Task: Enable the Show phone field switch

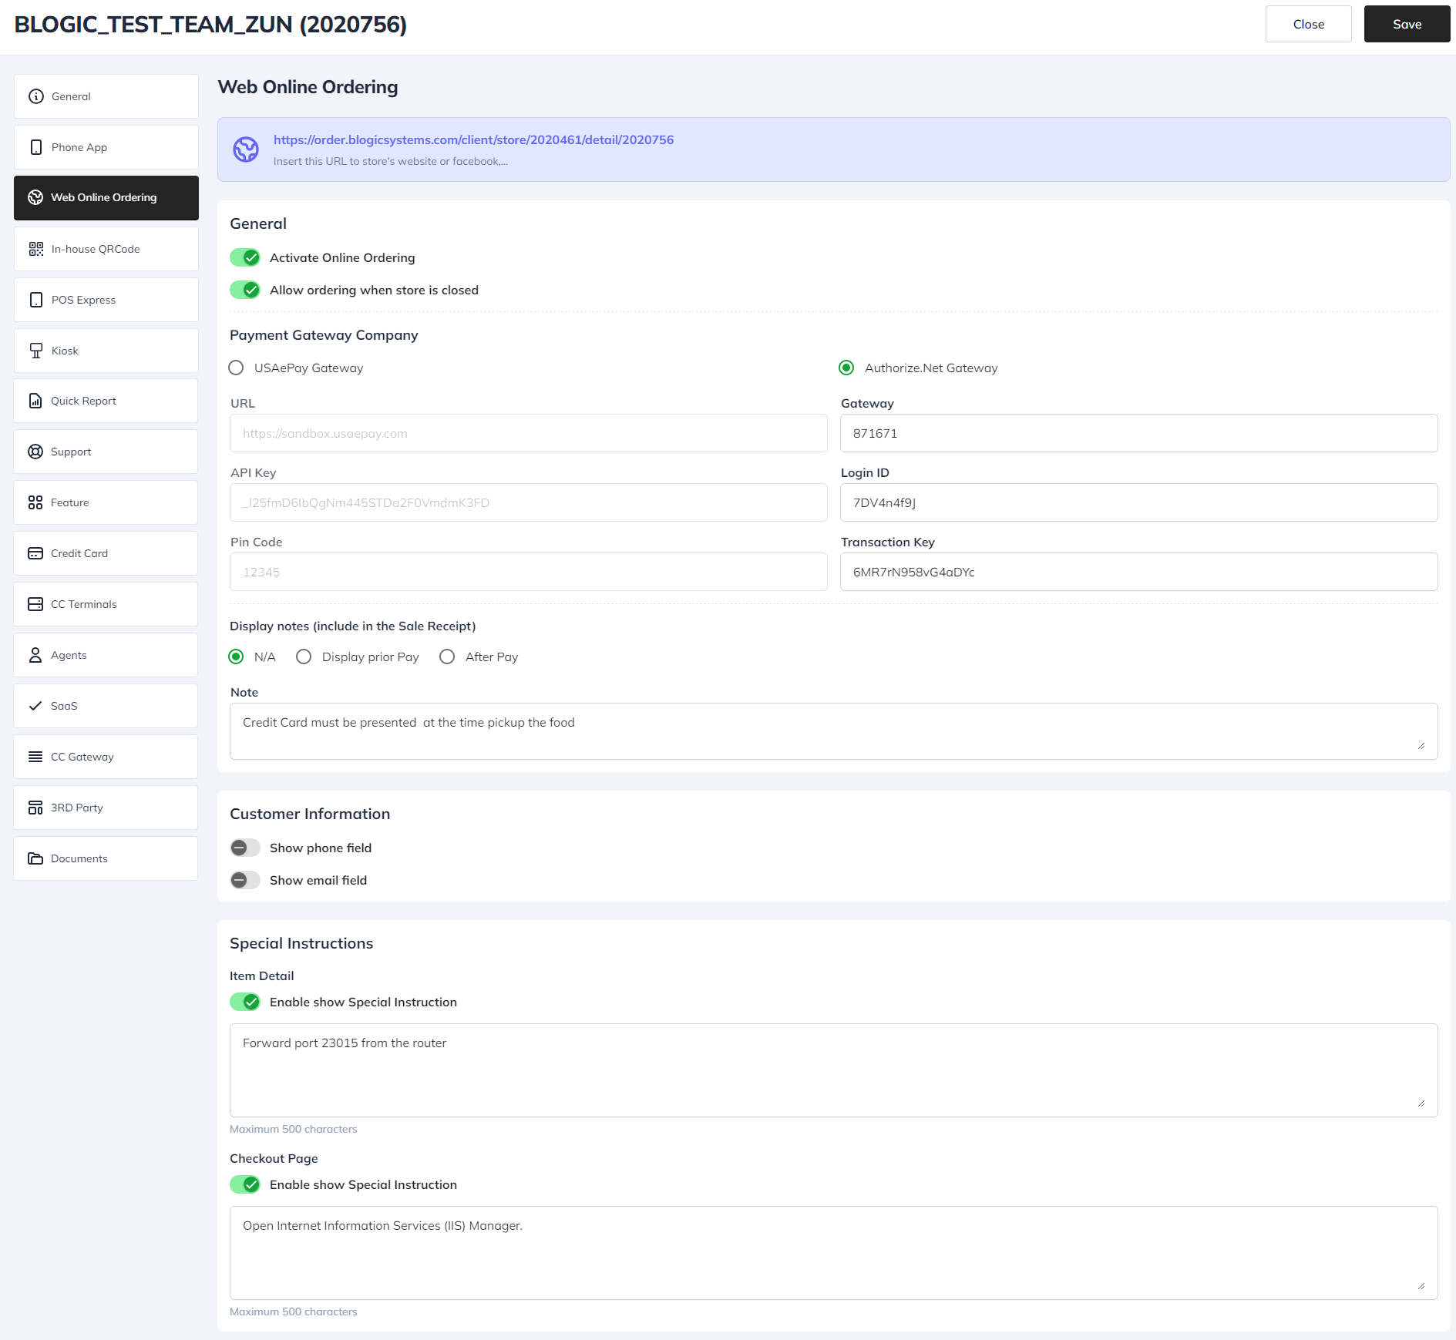Action: (x=245, y=848)
